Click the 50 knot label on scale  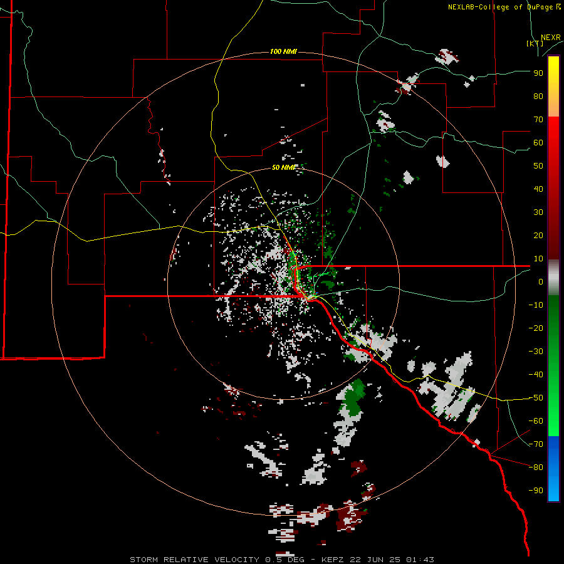pyautogui.click(x=538, y=166)
